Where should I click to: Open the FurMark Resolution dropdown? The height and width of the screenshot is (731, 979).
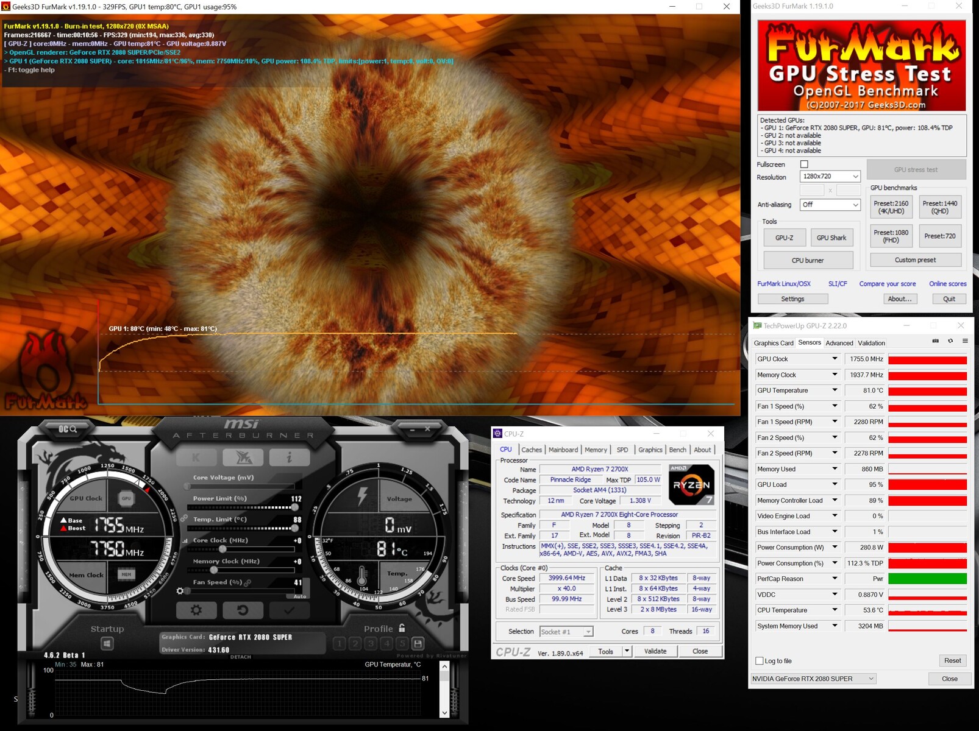830,176
